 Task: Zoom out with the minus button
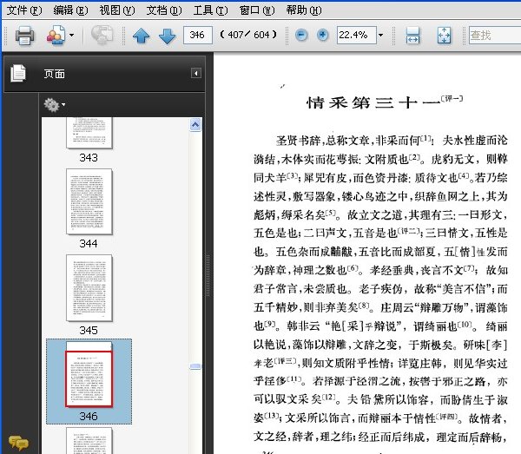(301, 35)
